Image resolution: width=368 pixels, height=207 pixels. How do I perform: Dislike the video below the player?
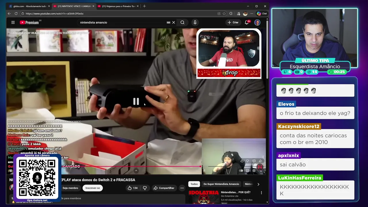[x=145, y=188]
